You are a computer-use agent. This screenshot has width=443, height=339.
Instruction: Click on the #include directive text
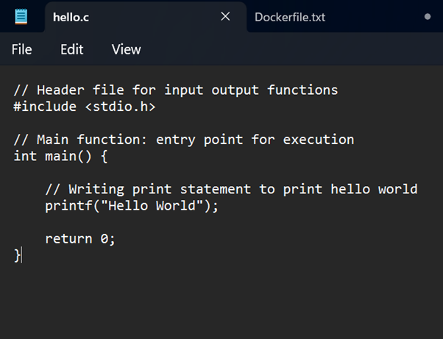coord(44,107)
